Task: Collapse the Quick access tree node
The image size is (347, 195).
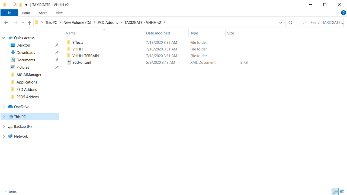Action: pos(4,38)
